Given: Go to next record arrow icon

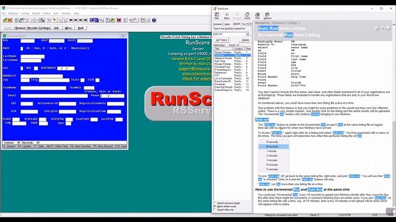Looking at the screenshot, I should [80, 20].
